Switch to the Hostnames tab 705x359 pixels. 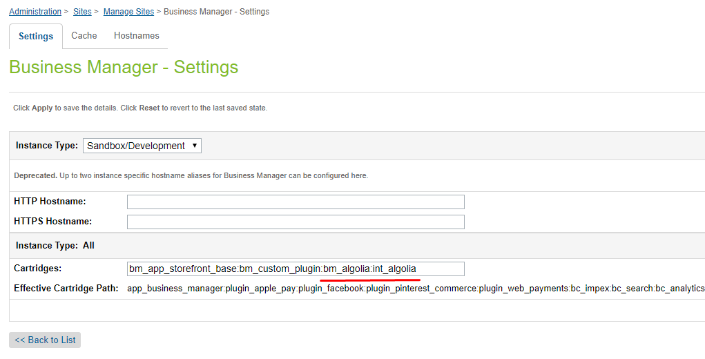pos(137,35)
